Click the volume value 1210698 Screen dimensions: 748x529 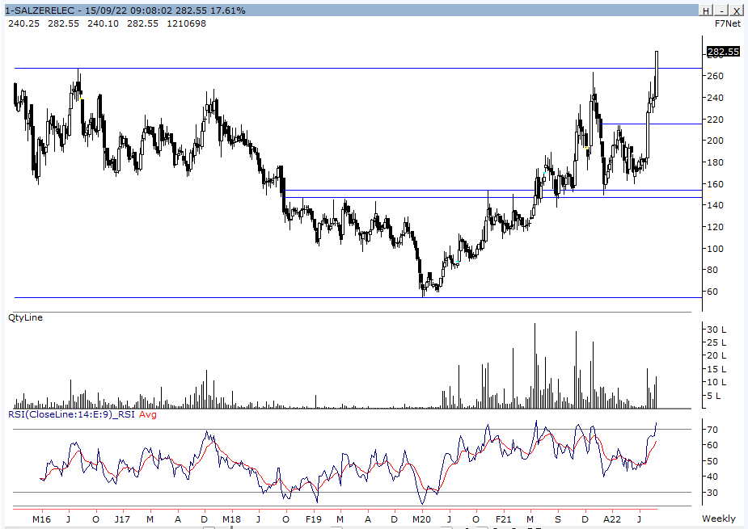pos(187,23)
